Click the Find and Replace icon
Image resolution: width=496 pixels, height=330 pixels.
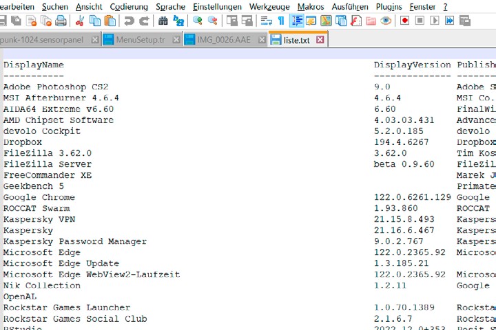178,21
